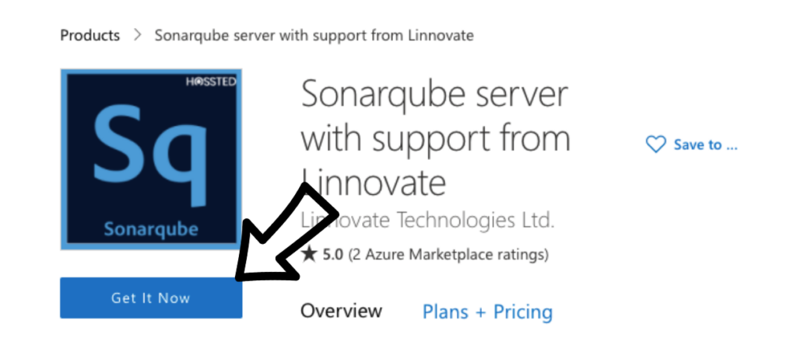Click the heart icon beside Save to
The height and width of the screenshot is (341, 797).
(655, 144)
